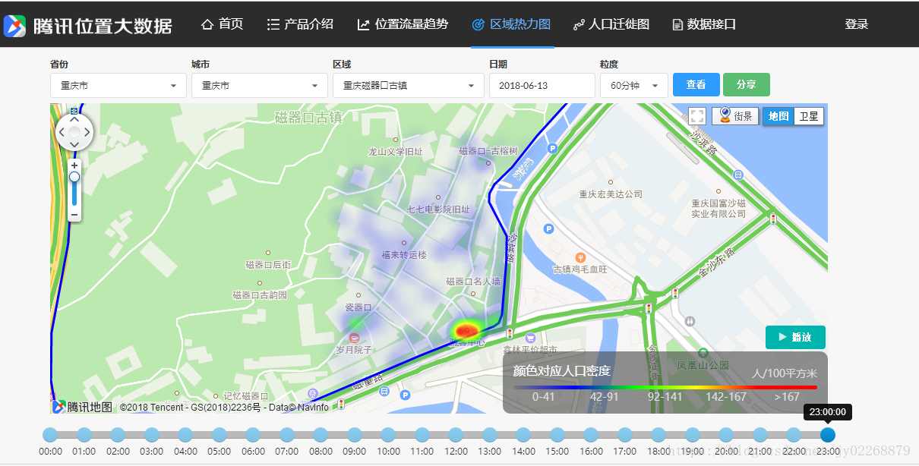Open the 数据接口 menu item

704,24
